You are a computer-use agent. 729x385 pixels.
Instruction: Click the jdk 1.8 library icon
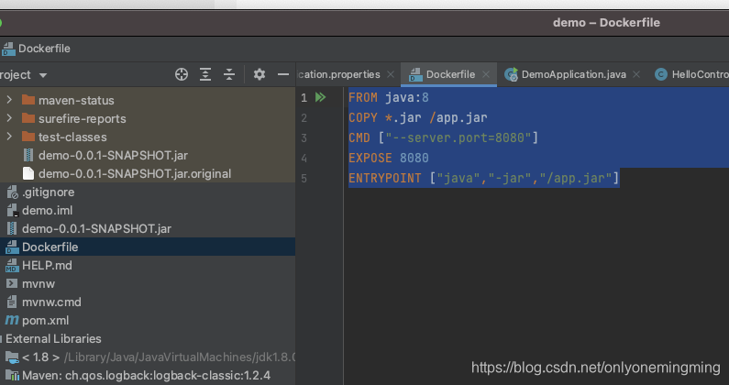pyautogui.click(x=12, y=357)
